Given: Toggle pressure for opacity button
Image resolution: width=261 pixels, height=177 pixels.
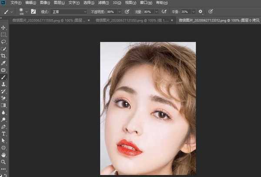Looking at the screenshot, I should [x=127, y=11].
